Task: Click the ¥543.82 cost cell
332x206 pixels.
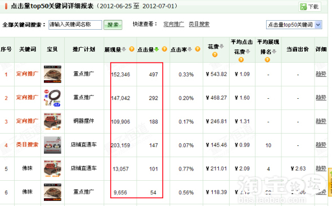Action: click(x=216, y=74)
